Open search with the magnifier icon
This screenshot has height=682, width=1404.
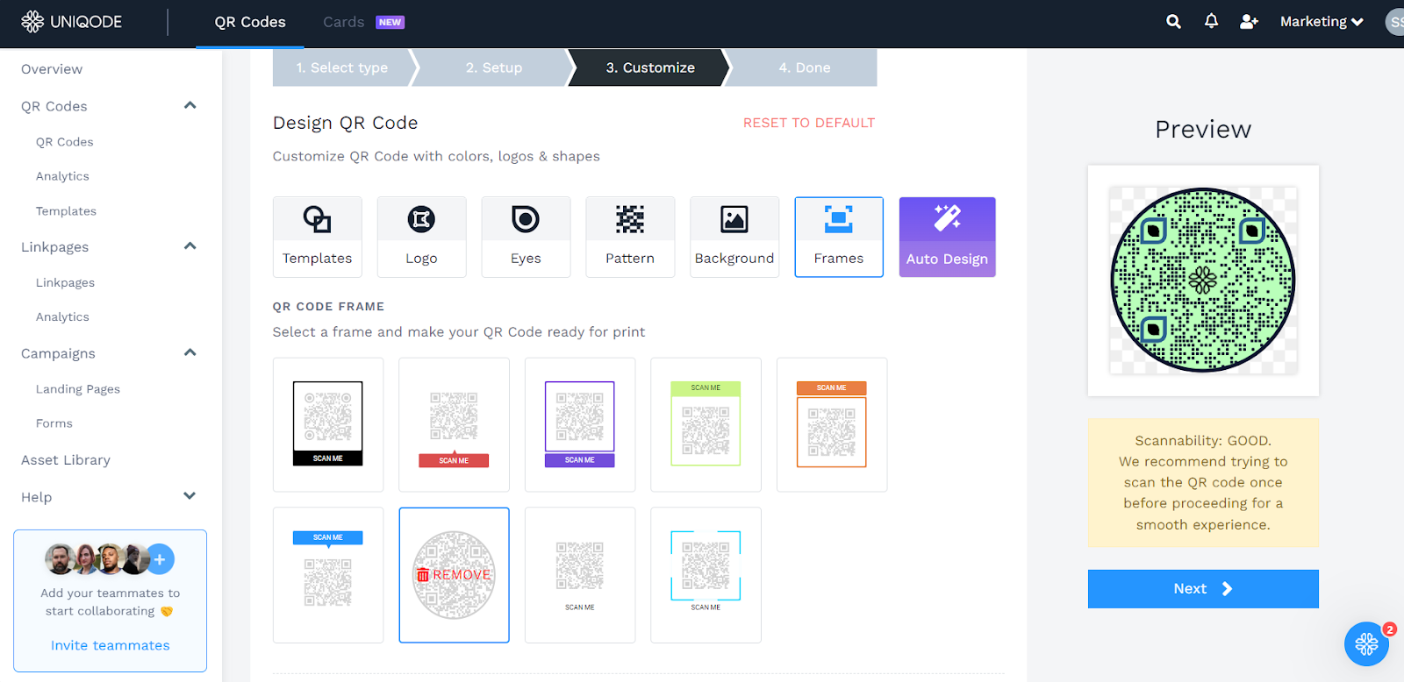coord(1173,22)
